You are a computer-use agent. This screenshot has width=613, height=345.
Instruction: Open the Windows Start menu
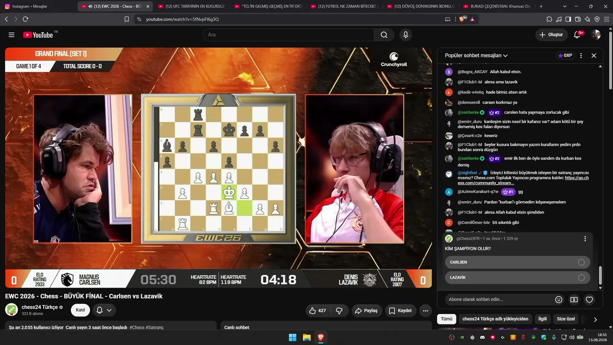pos(292,337)
